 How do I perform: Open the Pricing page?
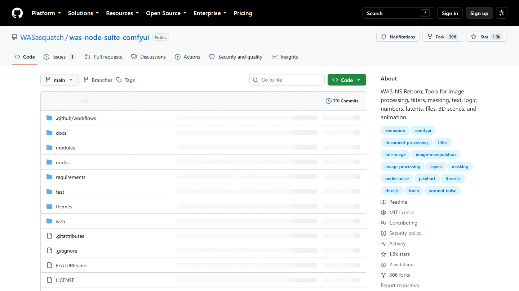tap(243, 13)
